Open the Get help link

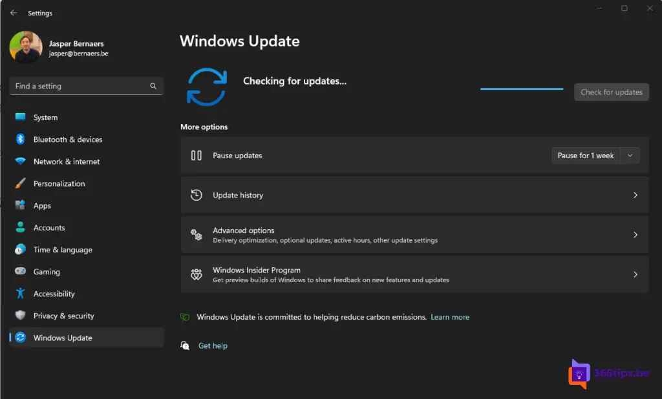click(x=213, y=345)
